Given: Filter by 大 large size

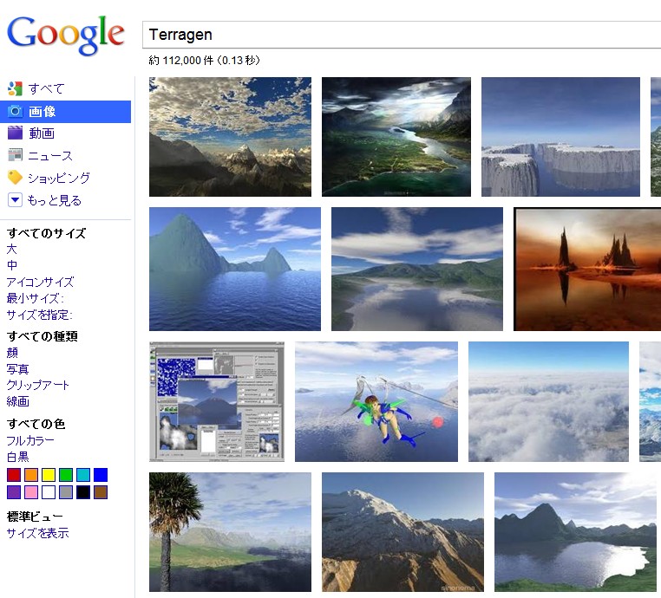Looking at the screenshot, I should click(x=12, y=249).
